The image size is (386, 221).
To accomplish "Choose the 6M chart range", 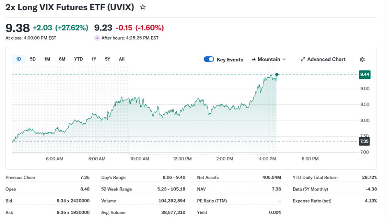I will click(x=62, y=59).
